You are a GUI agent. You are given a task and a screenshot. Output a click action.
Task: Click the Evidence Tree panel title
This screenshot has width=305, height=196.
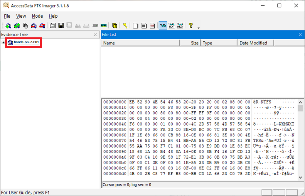coord(14,35)
